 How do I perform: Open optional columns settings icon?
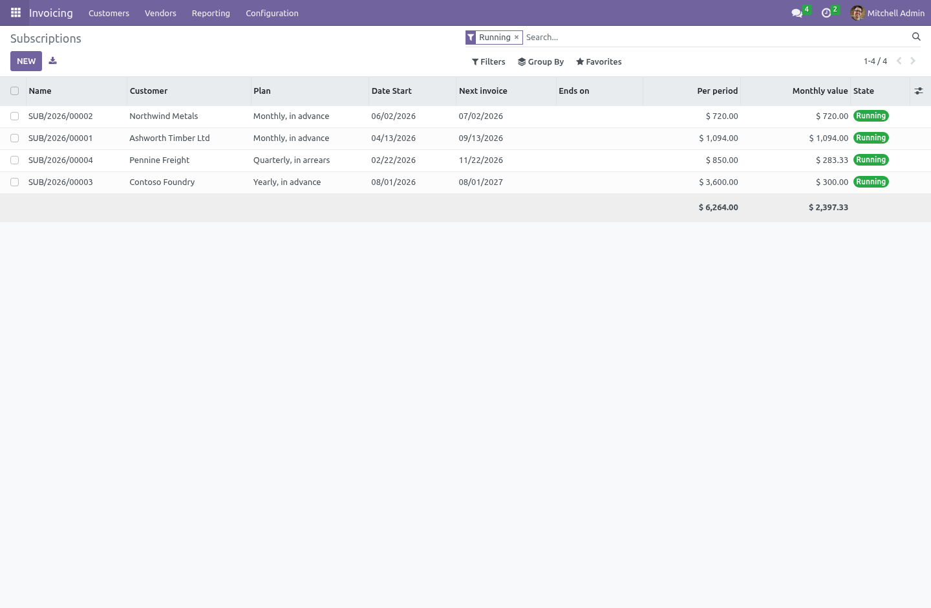(919, 91)
